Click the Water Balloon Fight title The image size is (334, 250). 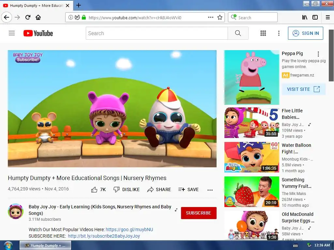[x=296, y=148]
